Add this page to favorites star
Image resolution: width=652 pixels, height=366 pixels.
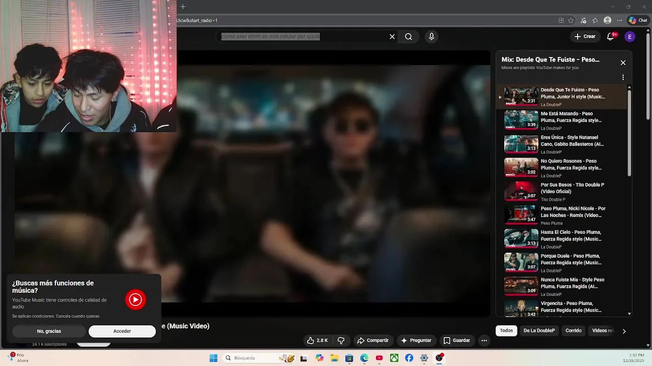coord(571,20)
